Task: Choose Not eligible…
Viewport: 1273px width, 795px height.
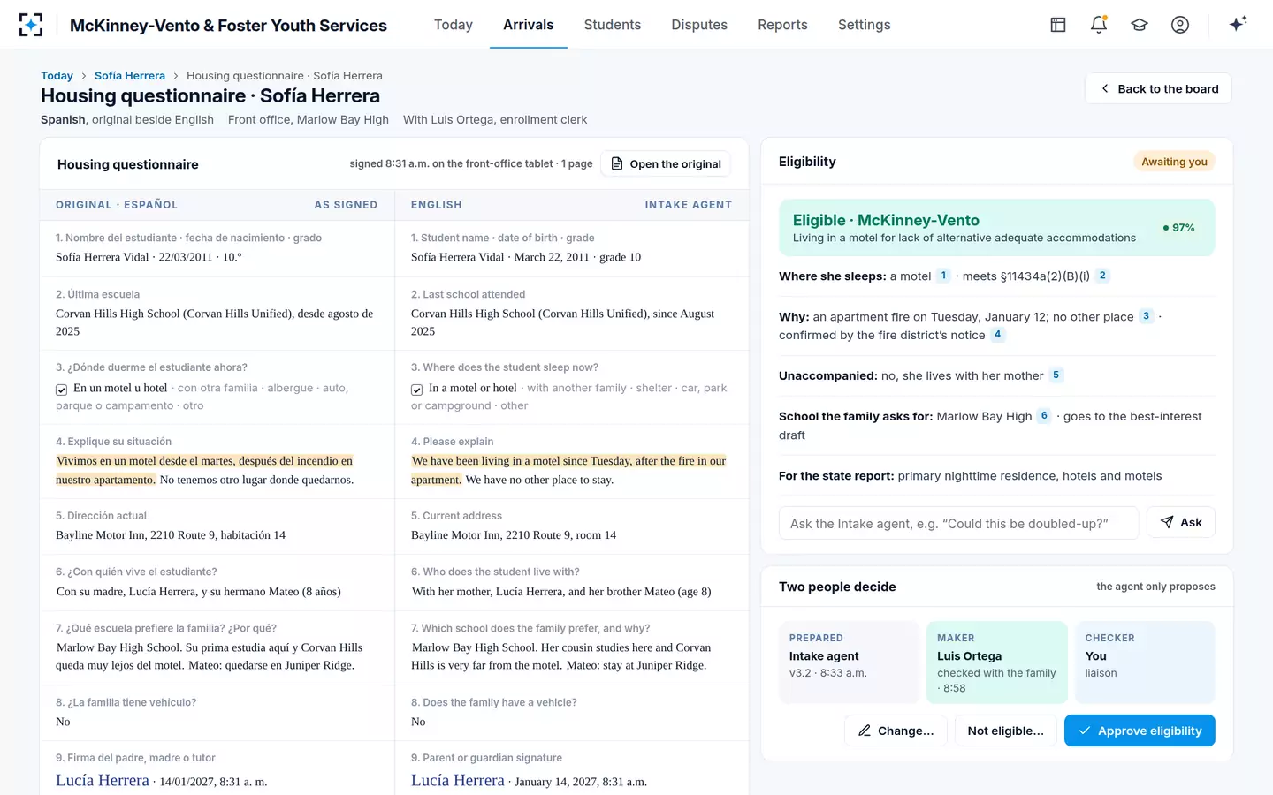Action: 1006,731
